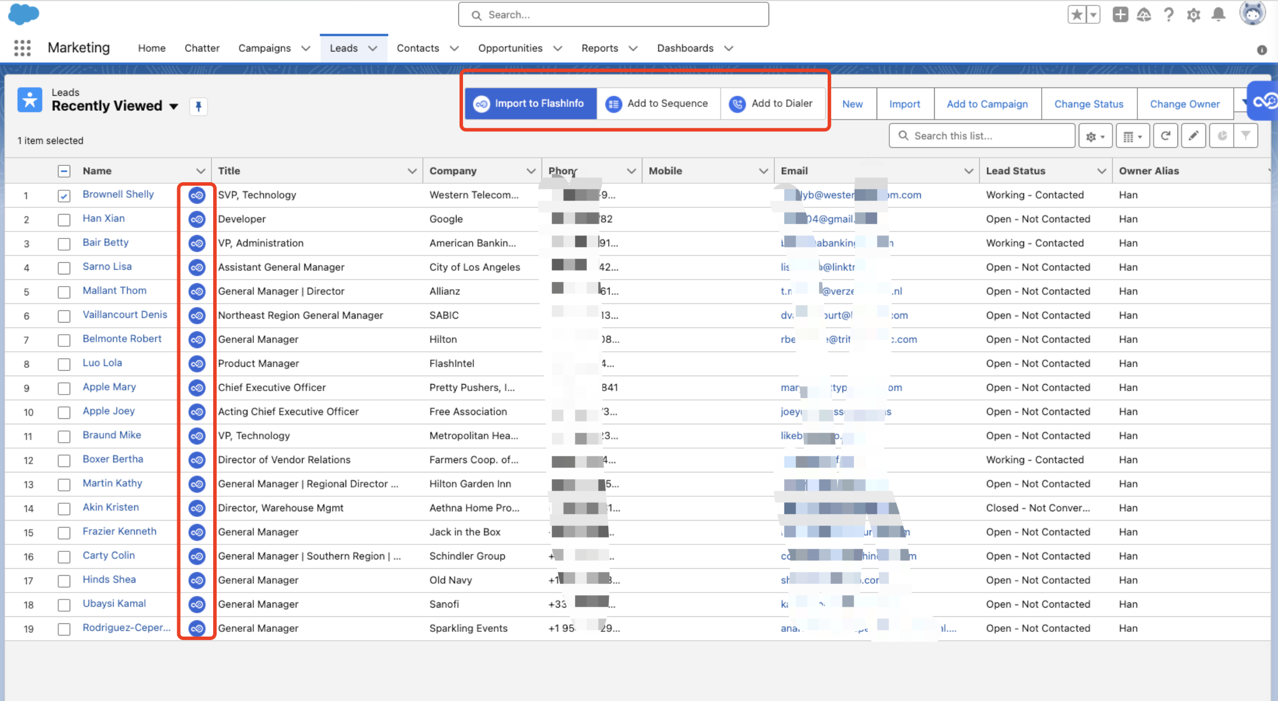Screen dimensions: 1278x701
Task: Open the Campaigns tab
Action: (x=264, y=48)
